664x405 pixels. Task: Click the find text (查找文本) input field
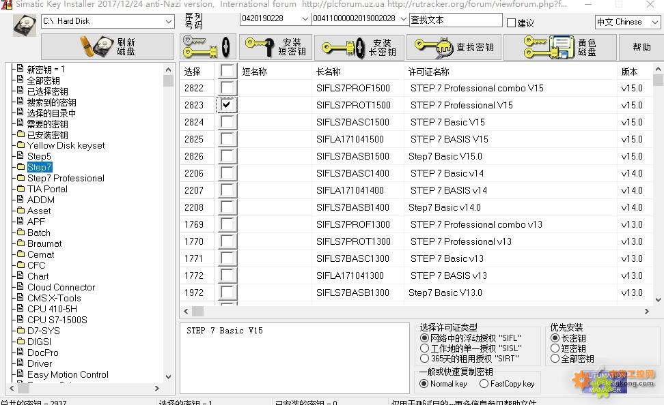(456, 20)
